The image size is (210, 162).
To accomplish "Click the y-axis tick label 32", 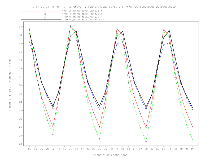I will (x=20, y=69).
